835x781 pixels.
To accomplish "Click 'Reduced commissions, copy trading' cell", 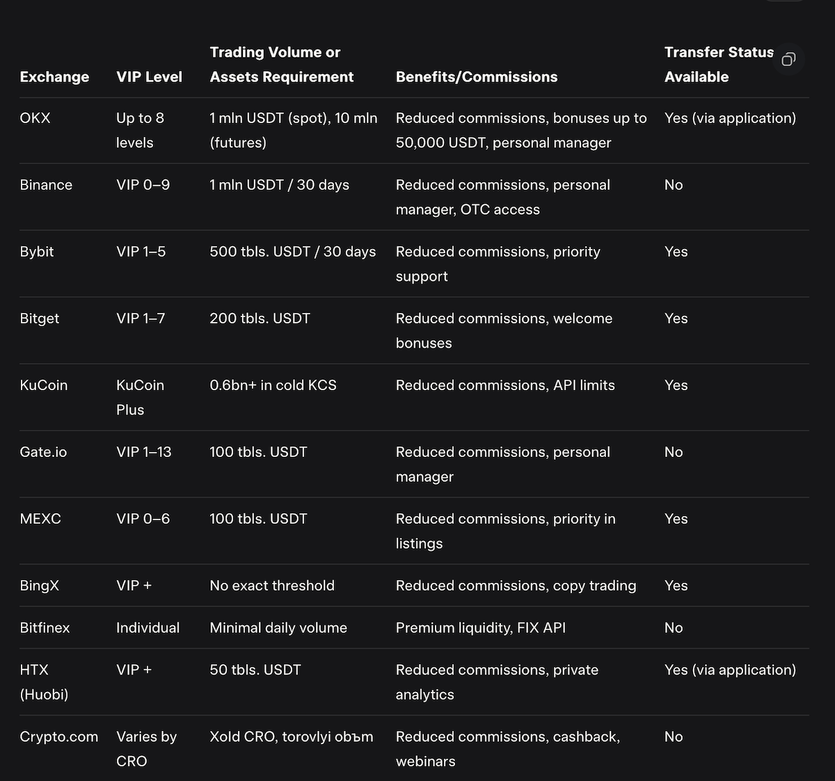I will 516,586.
